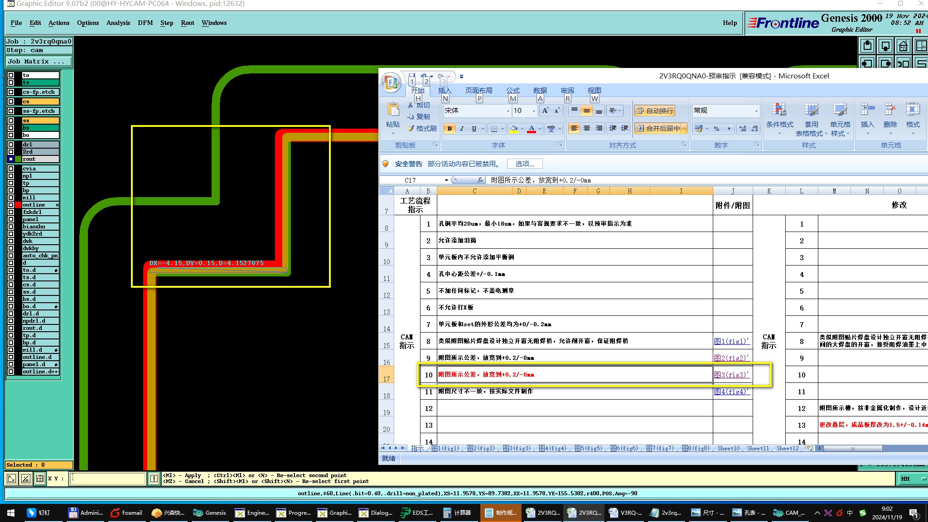Click the Italic formatting icon
This screenshot has width=928, height=522.
tap(462, 129)
